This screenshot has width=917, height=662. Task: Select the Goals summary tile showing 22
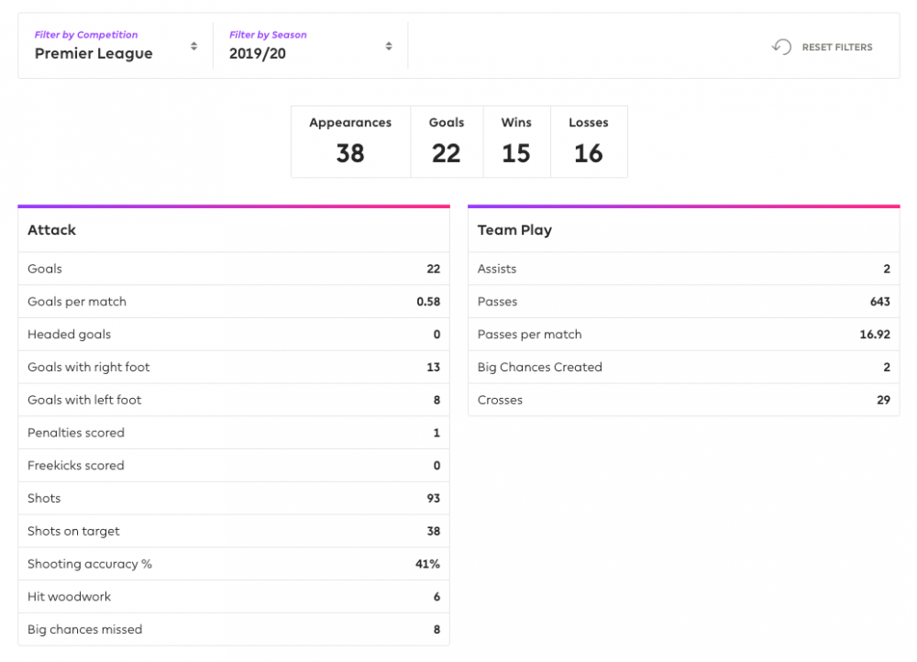[x=447, y=141]
